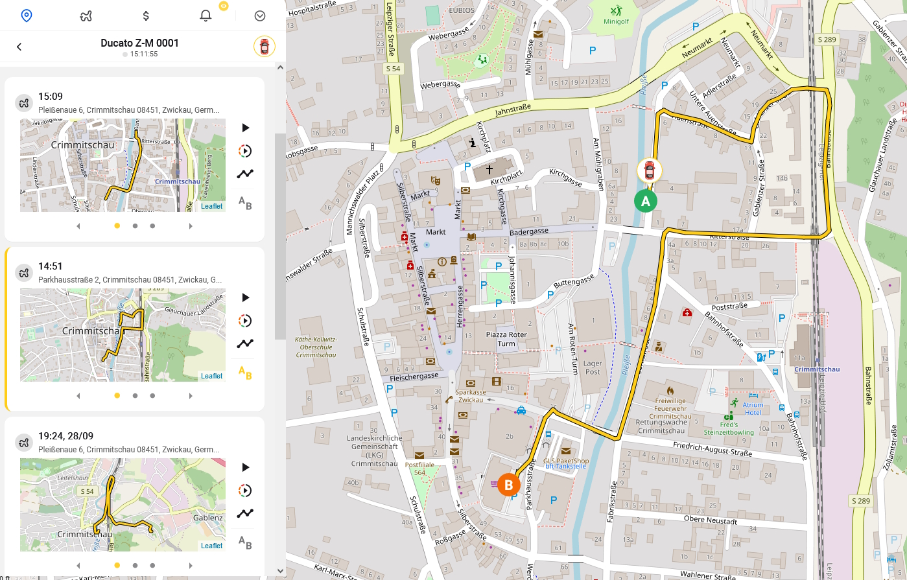The width and height of the screenshot is (907, 580).
Task: Show the line chart for 14:51 trip
Action: 245,343
